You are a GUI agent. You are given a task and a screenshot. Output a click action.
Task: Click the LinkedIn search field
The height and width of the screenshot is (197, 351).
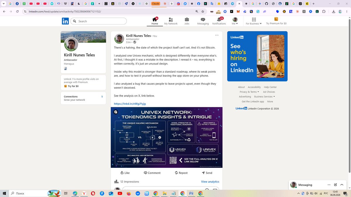99,21
